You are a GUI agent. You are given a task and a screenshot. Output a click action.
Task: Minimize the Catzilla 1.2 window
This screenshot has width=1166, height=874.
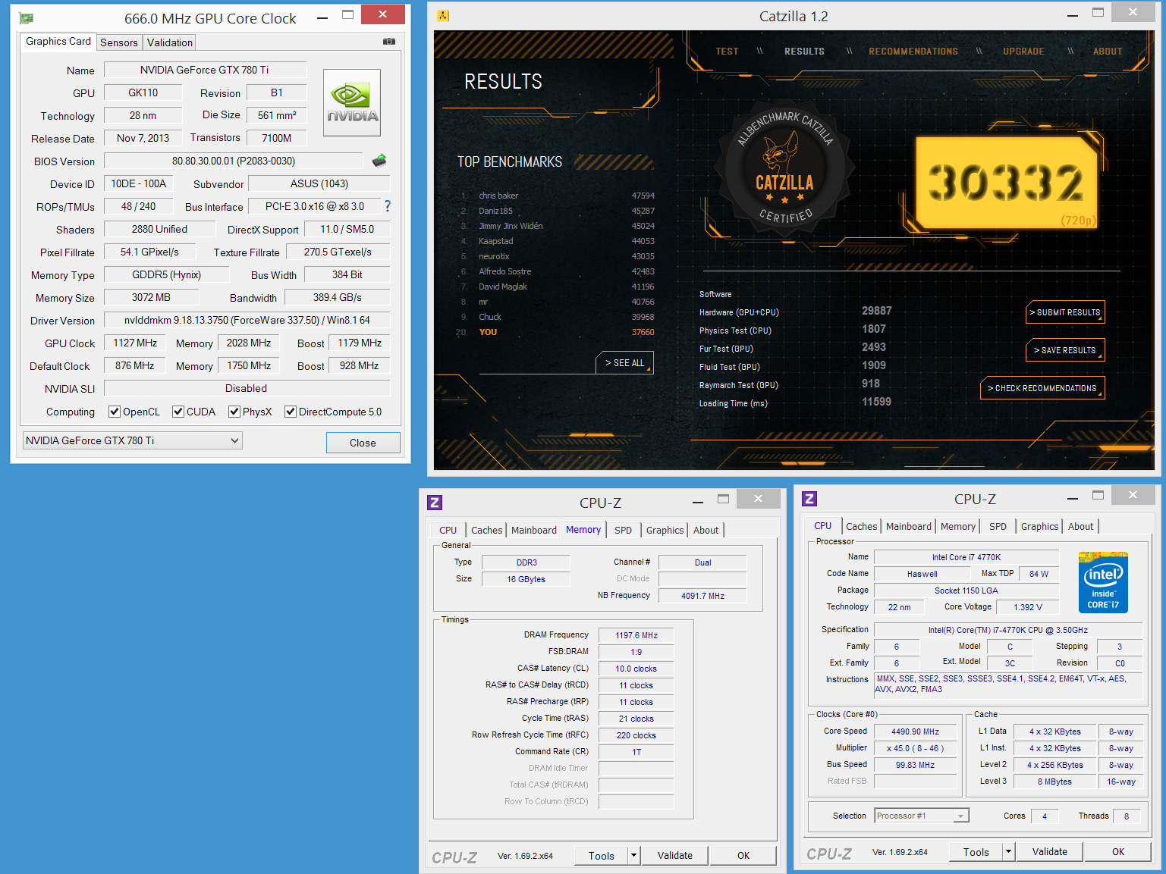point(1072,16)
